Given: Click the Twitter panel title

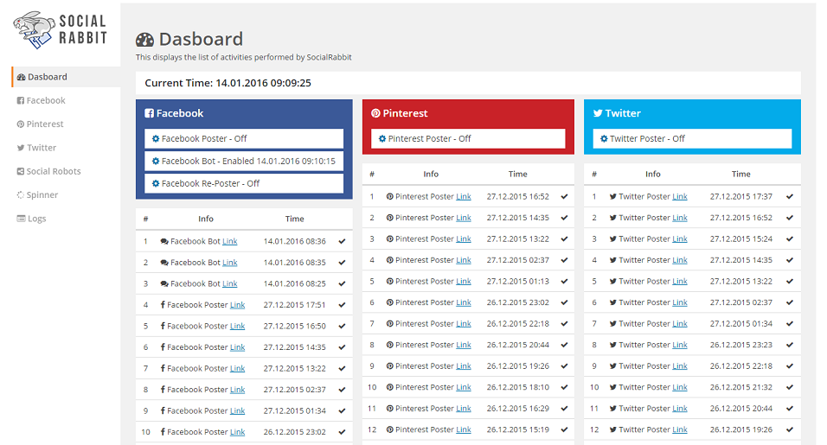Looking at the screenshot, I should pyautogui.click(x=623, y=113).
